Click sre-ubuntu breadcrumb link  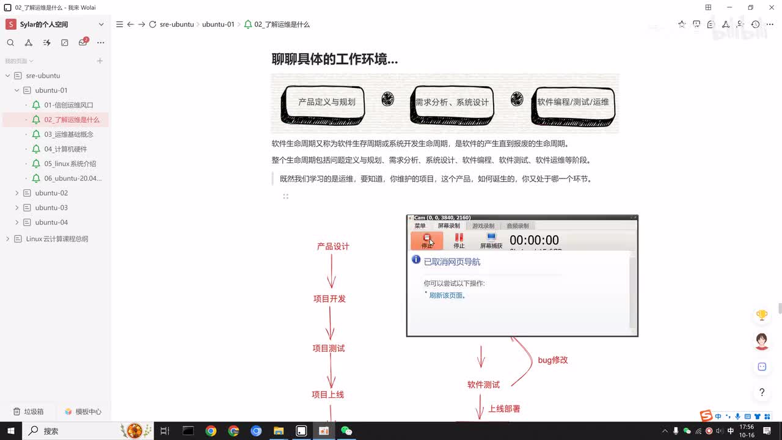click(x=177, y=24)
